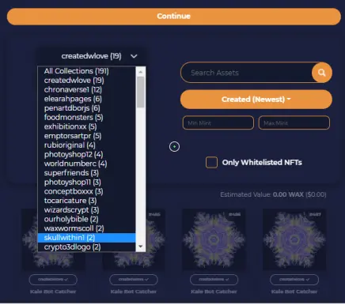Image resolution: width=345 pixels, height=305 pixels.
Task: Click first card's Kale Bot Catcher title
Action: pos(53,292)
